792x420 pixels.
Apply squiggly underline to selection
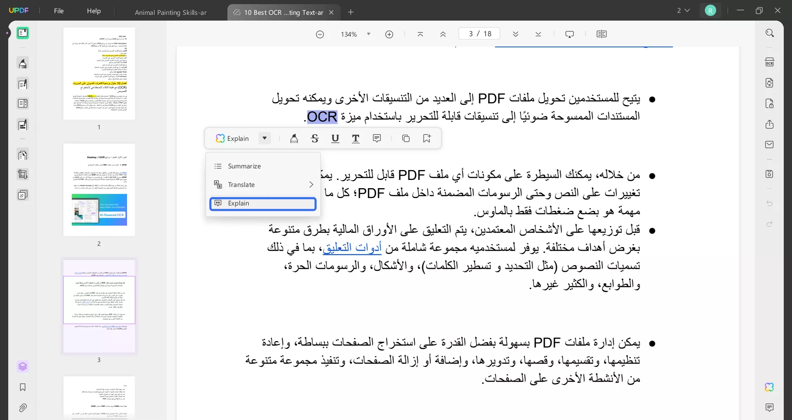(x=356, y=139)
